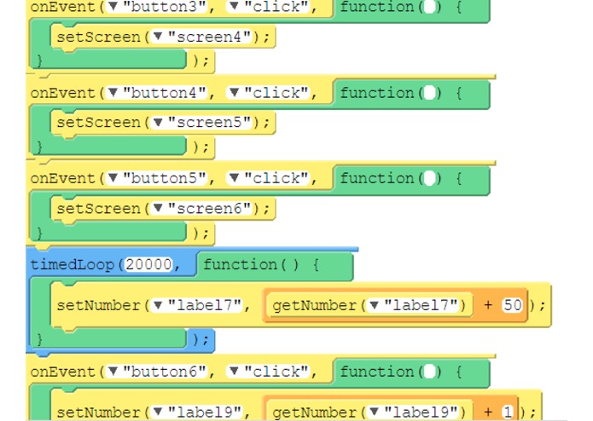The height and width of the screenshot is (421, 593).
Task: Click the function parameter slot in the button5 onEvent block
Action: 430,178
